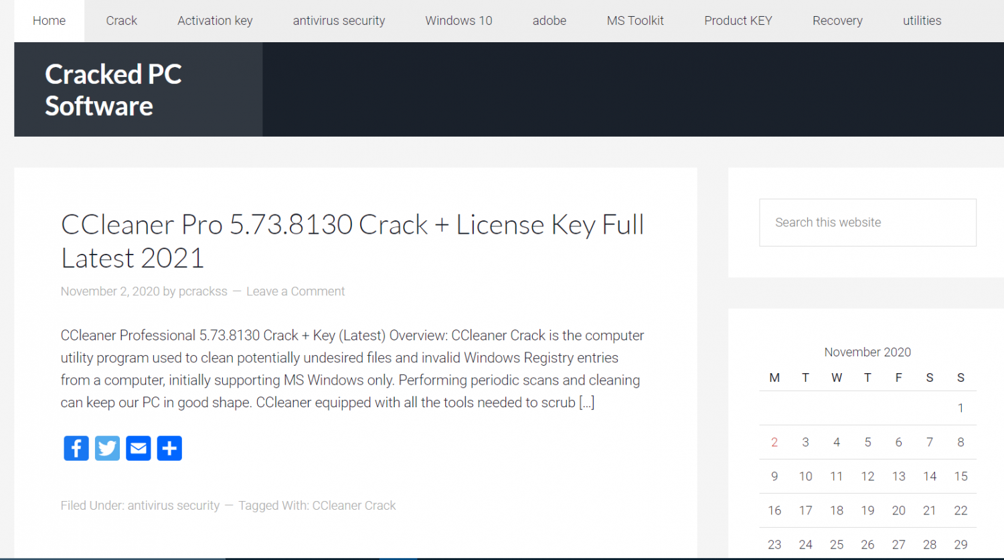Select day 2 in November 2020 calendar
This screenshot has width=1004, height=560.
[x=774, y=442]
